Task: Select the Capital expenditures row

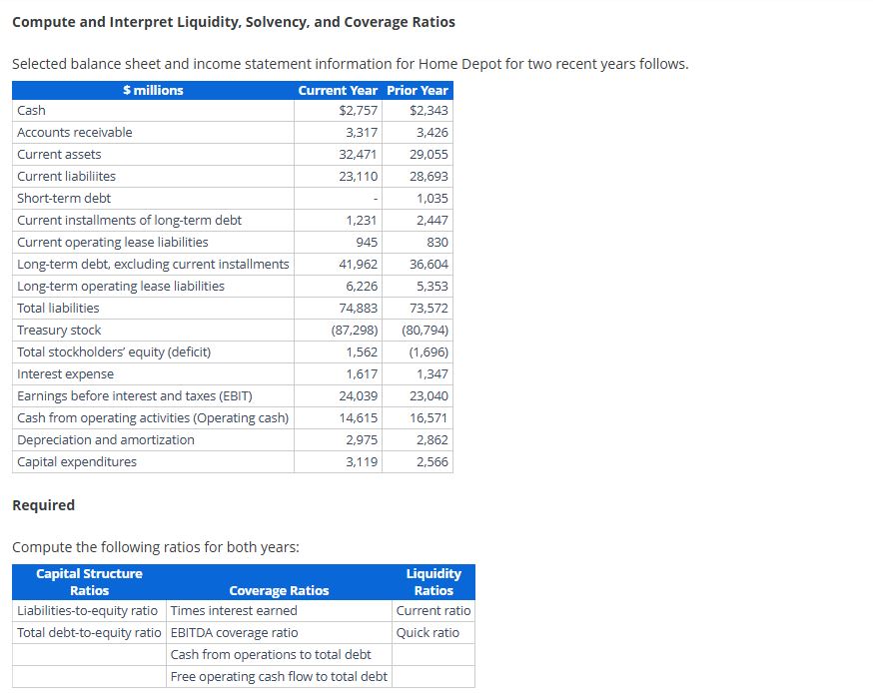Action: click(68, 462)
